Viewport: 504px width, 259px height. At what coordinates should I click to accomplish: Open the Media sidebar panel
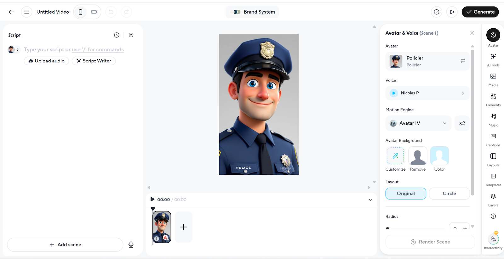493,79
